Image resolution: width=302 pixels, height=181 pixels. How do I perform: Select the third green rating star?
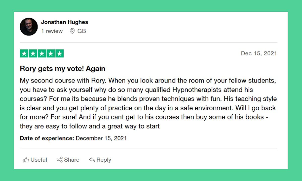coord(42,54)
